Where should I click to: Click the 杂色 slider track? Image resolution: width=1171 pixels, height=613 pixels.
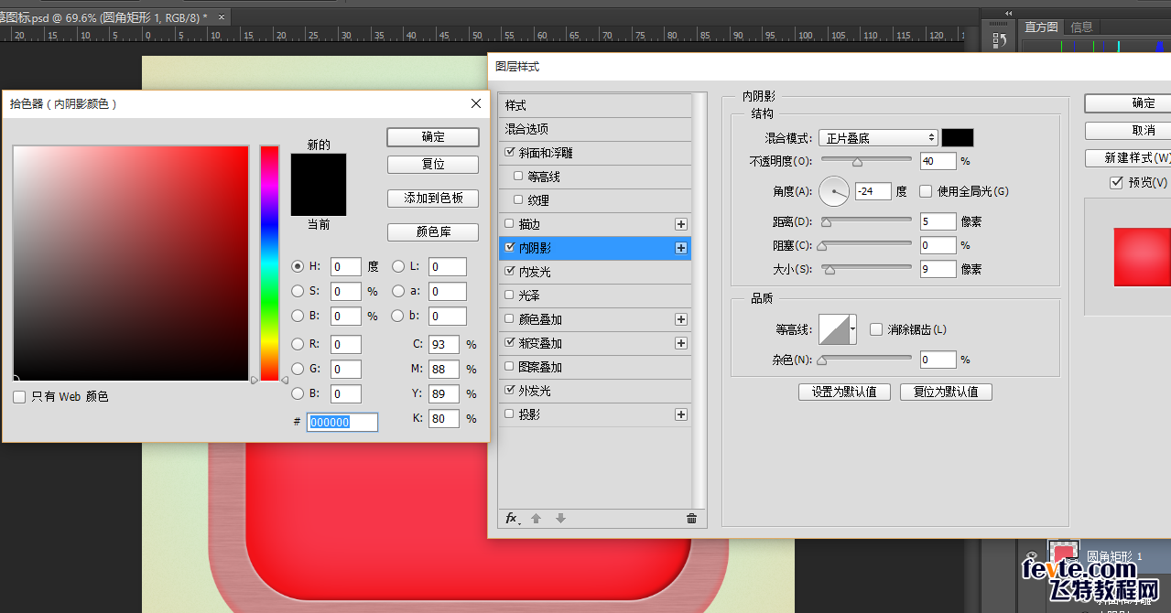866,359
